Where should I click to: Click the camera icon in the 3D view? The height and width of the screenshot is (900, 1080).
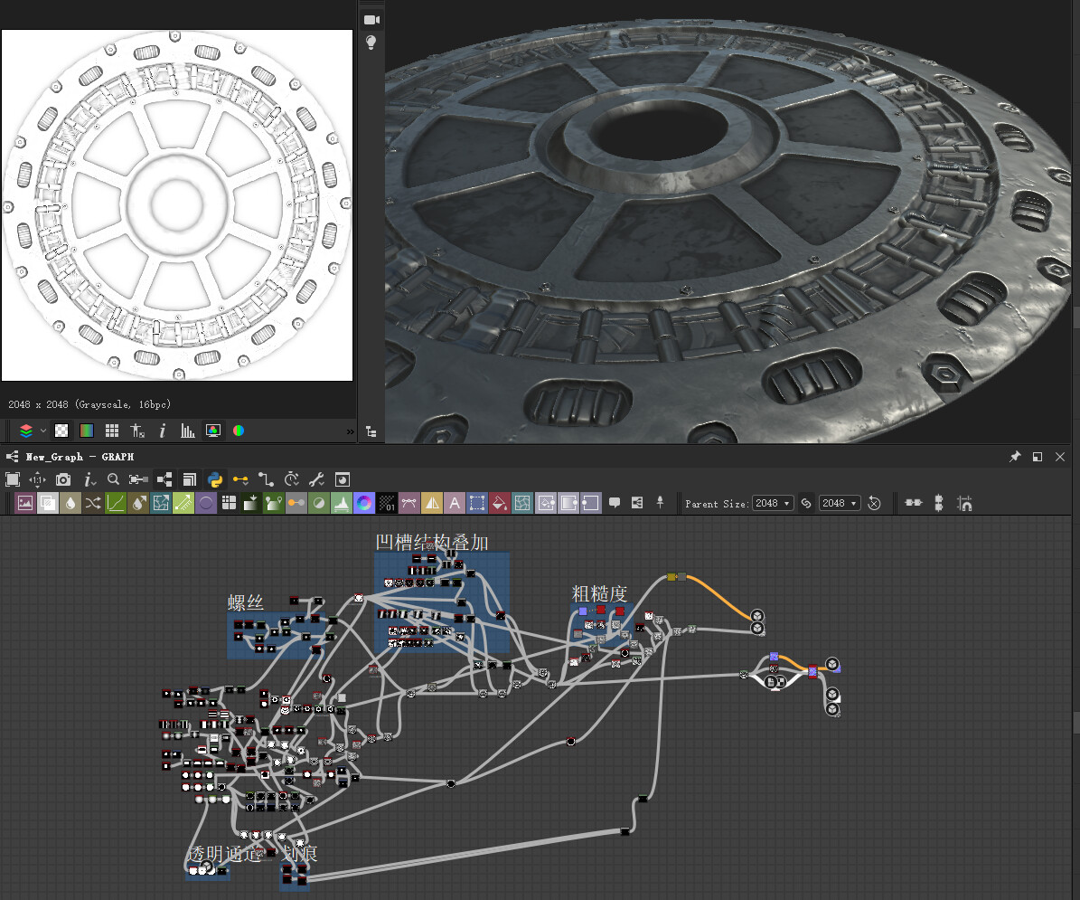(x=371, y=19)
